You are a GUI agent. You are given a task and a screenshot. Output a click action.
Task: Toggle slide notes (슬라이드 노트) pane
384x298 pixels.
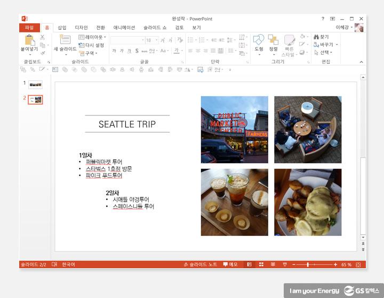click(201, 264)
